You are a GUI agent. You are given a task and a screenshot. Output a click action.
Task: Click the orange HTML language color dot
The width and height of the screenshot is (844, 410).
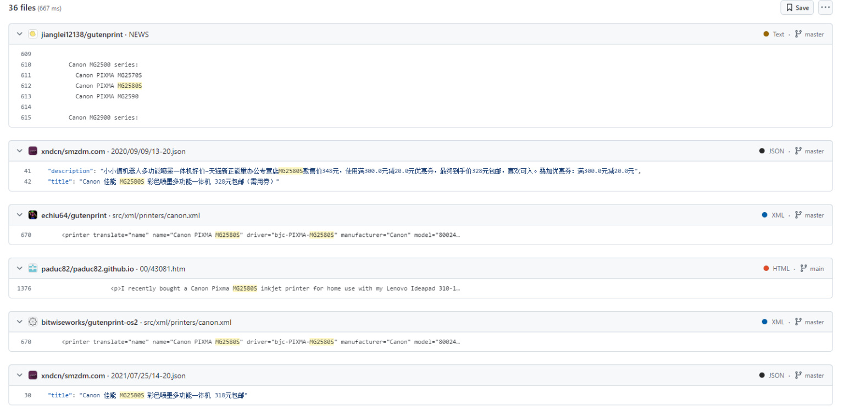coord(766,269)
